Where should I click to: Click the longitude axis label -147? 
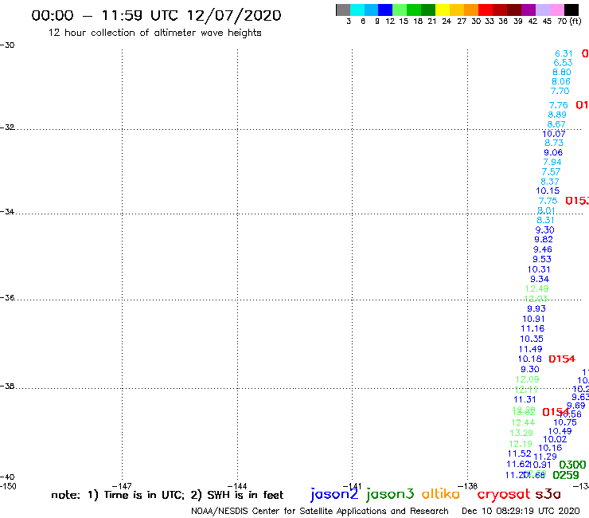[121, 486]
